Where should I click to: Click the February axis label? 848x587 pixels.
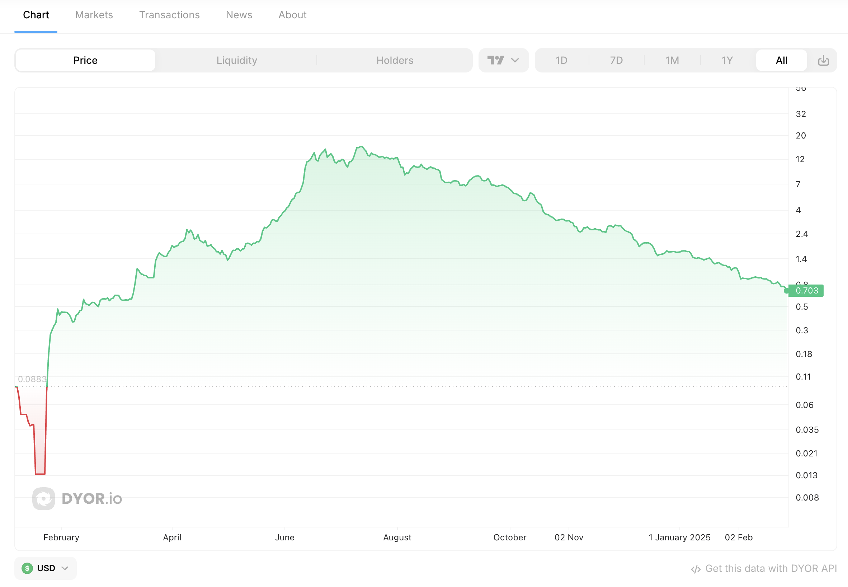[61, 537]
